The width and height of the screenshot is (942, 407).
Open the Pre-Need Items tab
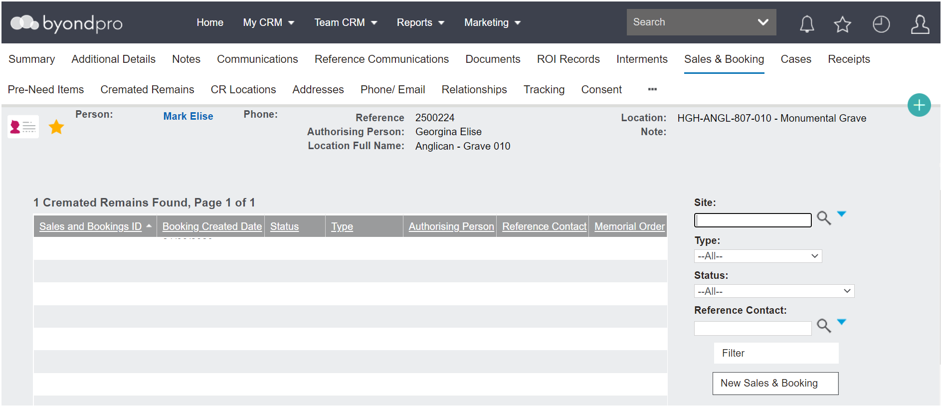tap(46, 89)
